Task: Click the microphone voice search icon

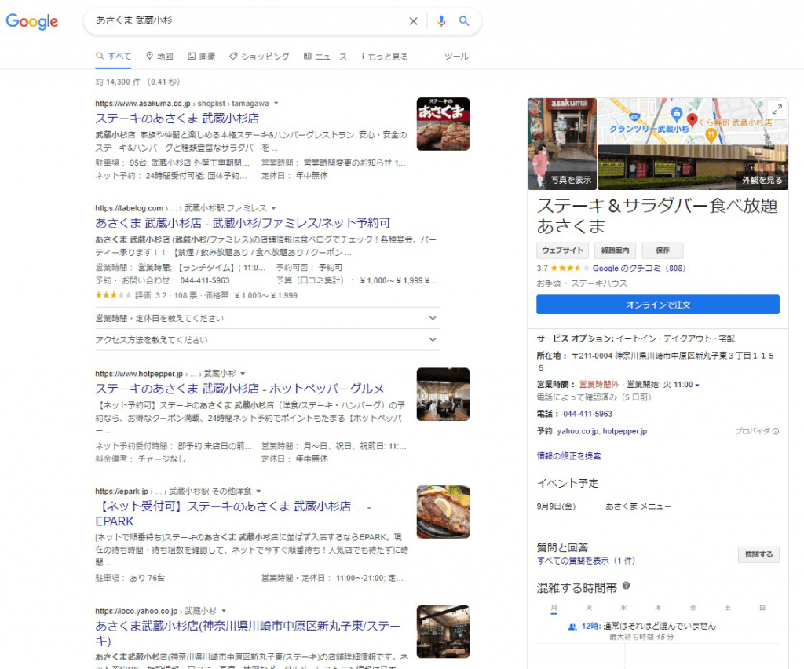Action: 440,21
